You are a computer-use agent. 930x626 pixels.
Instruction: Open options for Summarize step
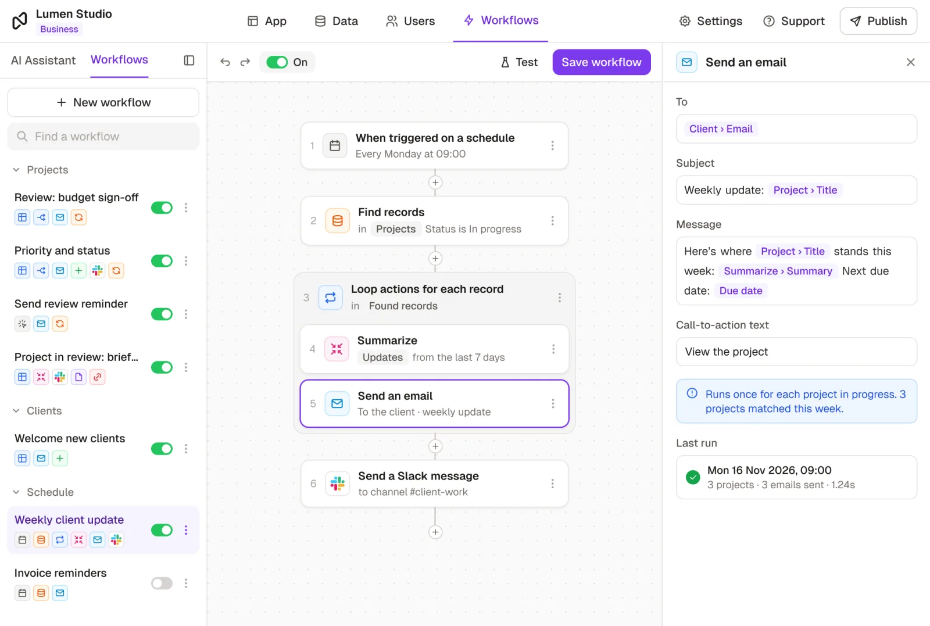coord(553,349)
